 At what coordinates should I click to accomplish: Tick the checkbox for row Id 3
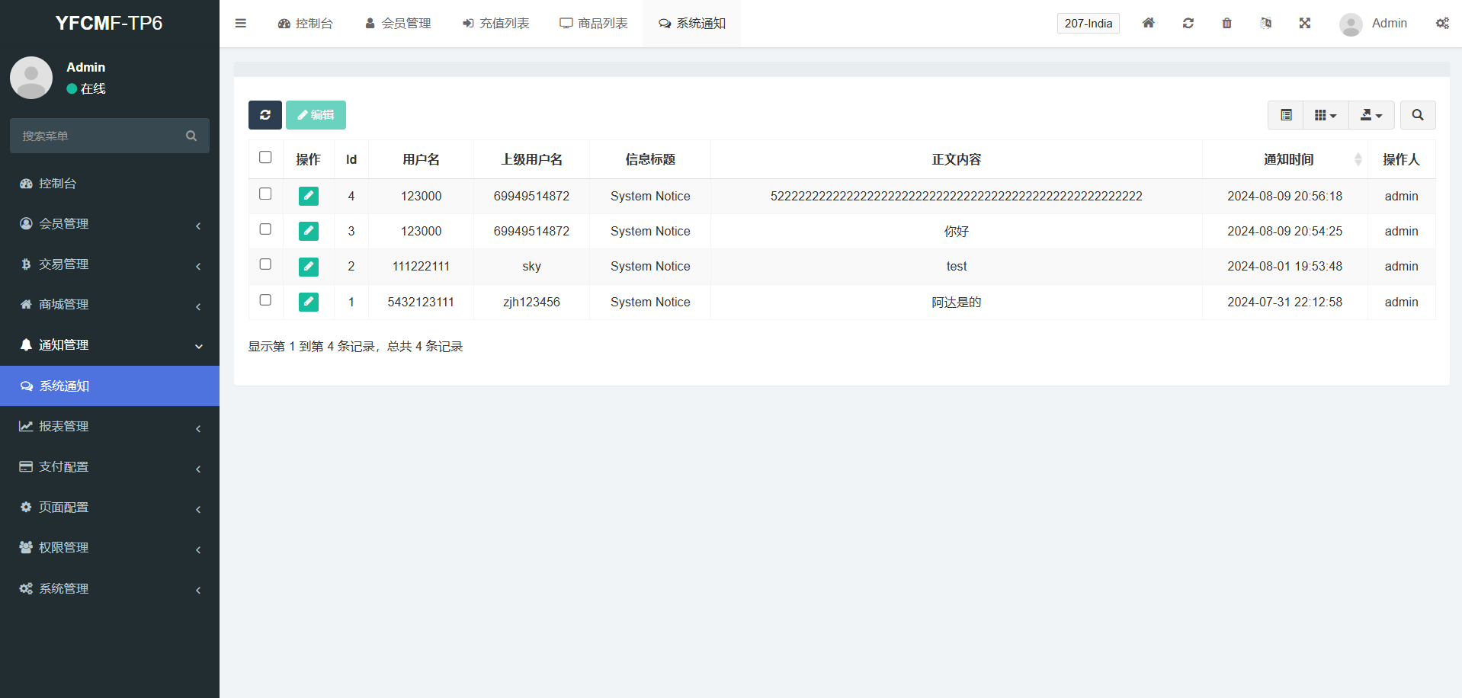[265, 229]
